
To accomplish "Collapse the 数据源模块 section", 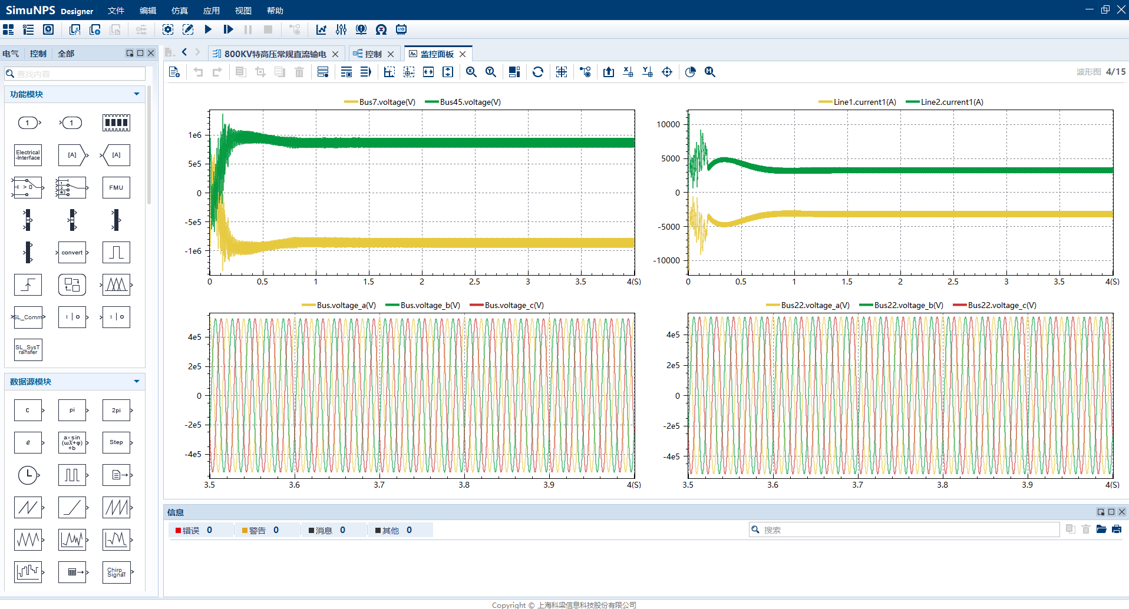I will (x=137, y=382).
